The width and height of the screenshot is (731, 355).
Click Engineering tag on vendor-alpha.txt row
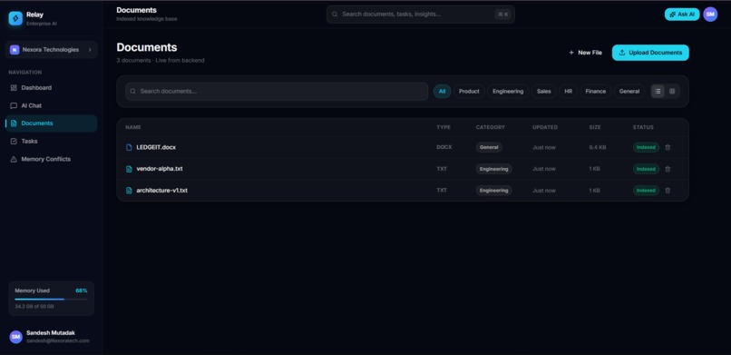point(493,169)
